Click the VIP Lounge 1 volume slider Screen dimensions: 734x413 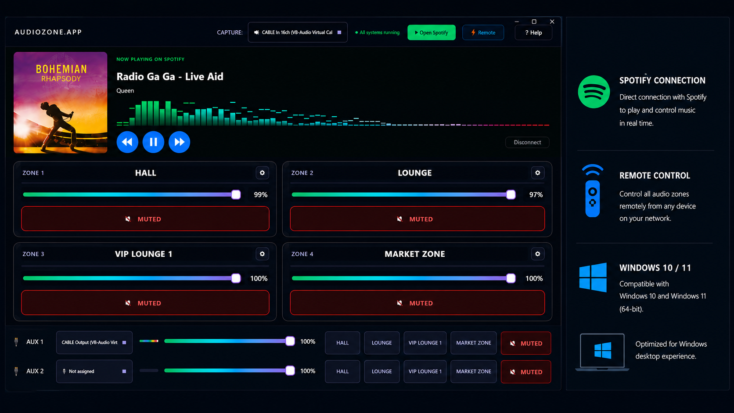coord(132,278)
